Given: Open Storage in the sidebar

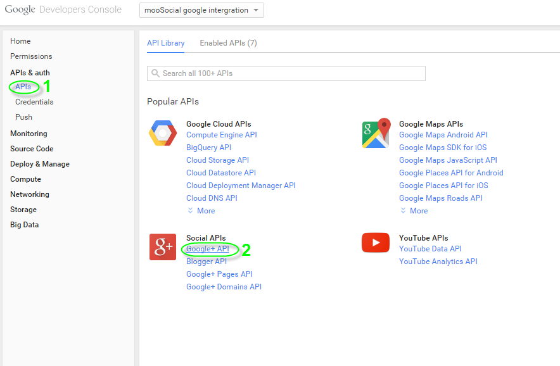Looking at the screenshot, I should pos(23,210).
